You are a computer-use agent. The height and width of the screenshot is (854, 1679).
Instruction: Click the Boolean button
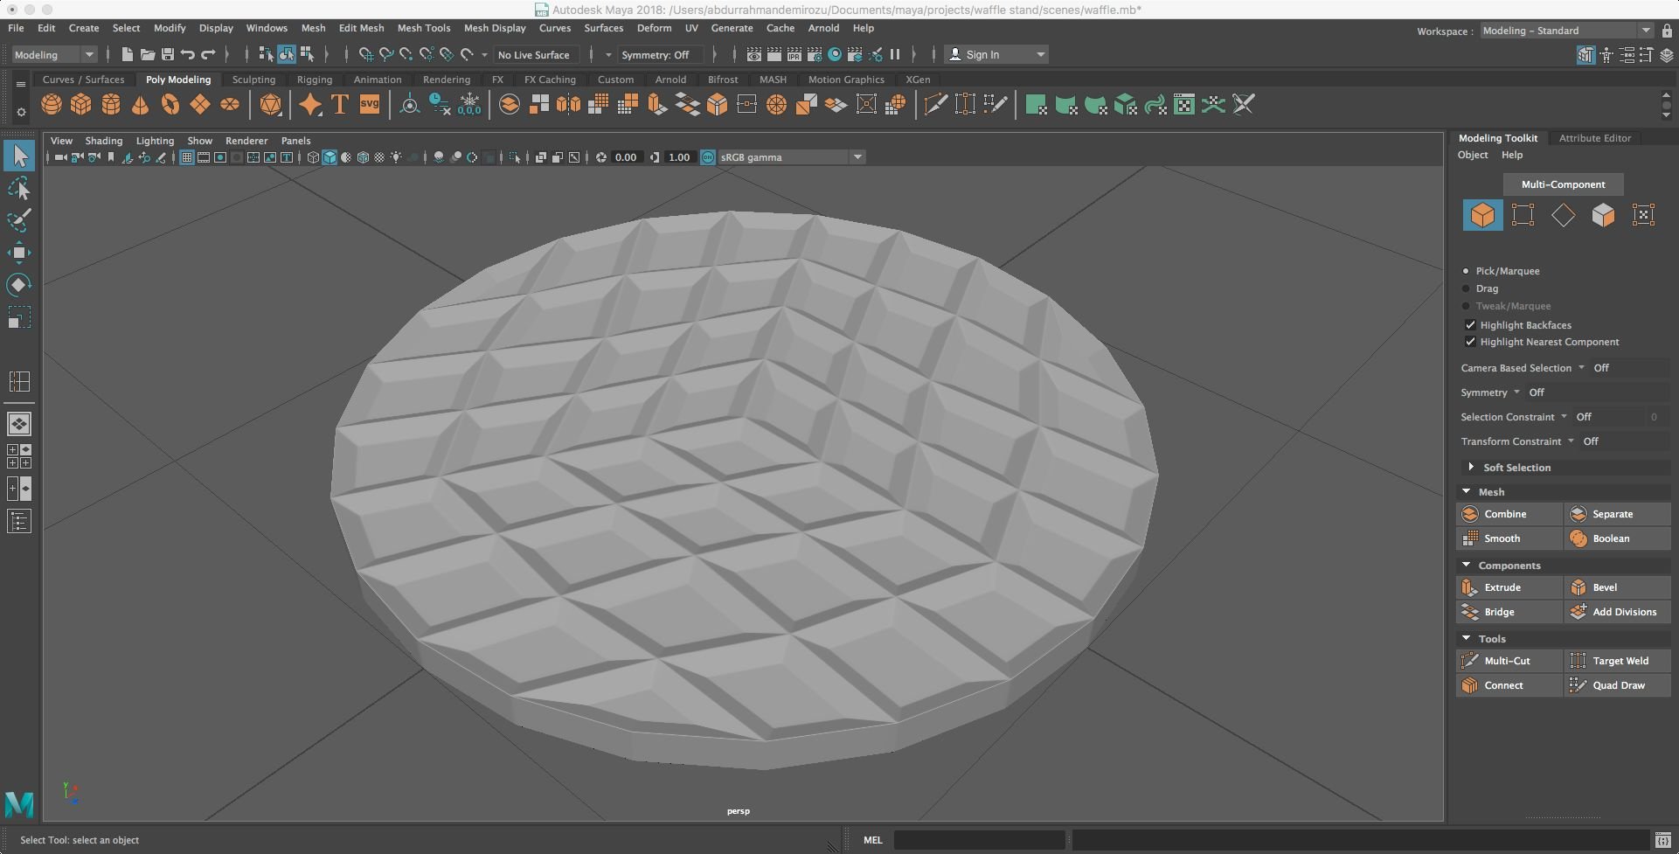coord(1617,538)
